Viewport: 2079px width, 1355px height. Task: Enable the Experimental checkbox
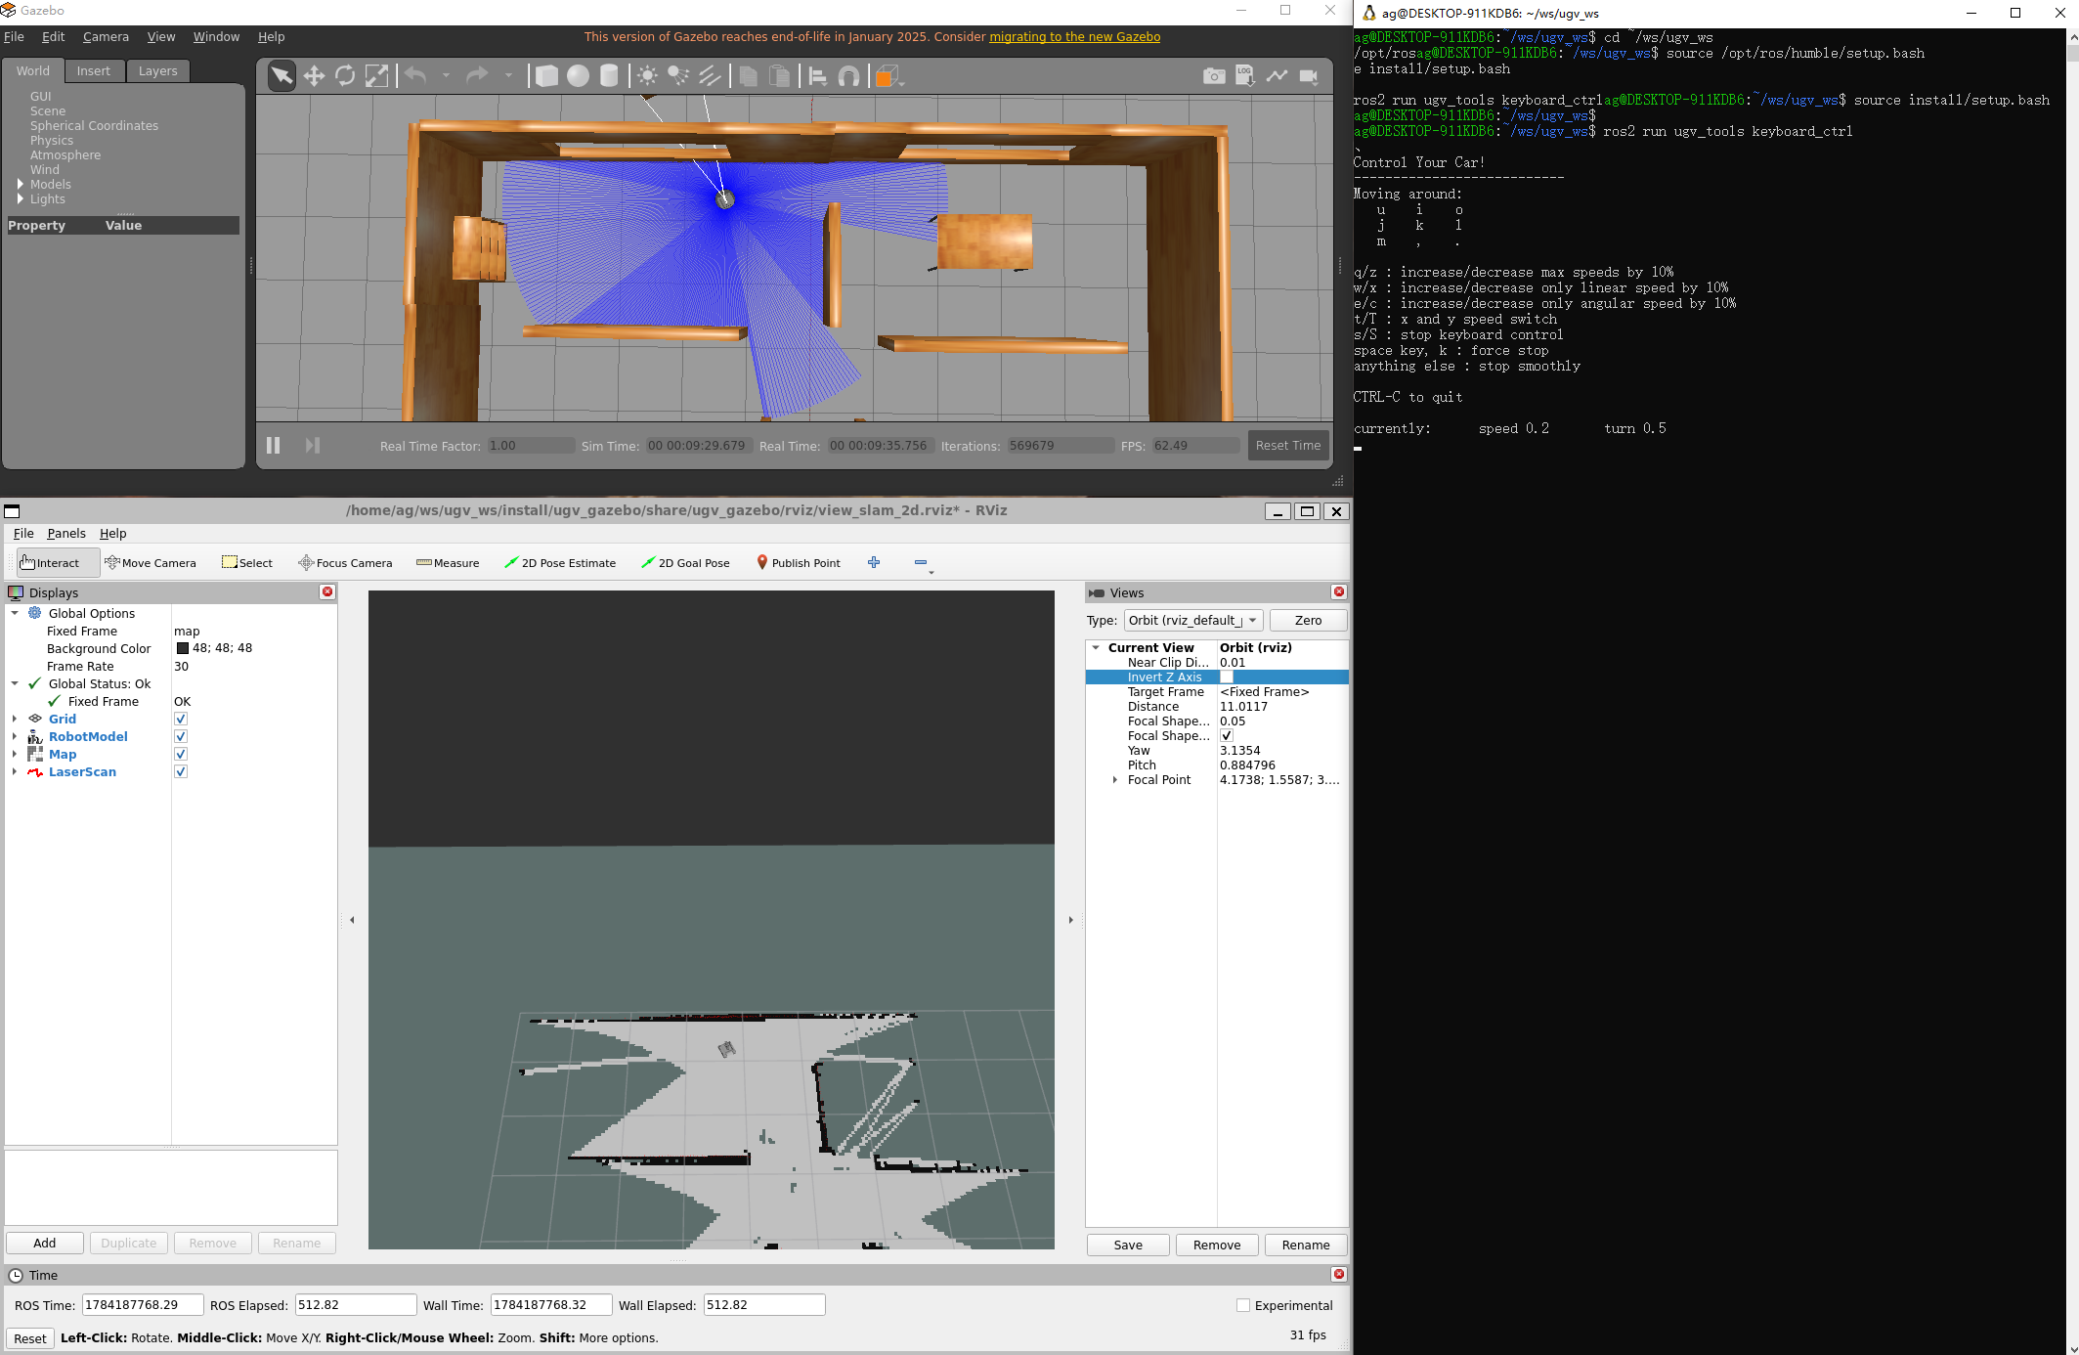[1243, 1305]
